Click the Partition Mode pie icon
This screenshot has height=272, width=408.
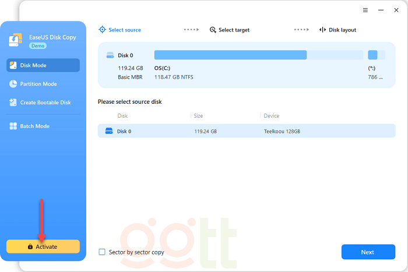pos(14,84)
